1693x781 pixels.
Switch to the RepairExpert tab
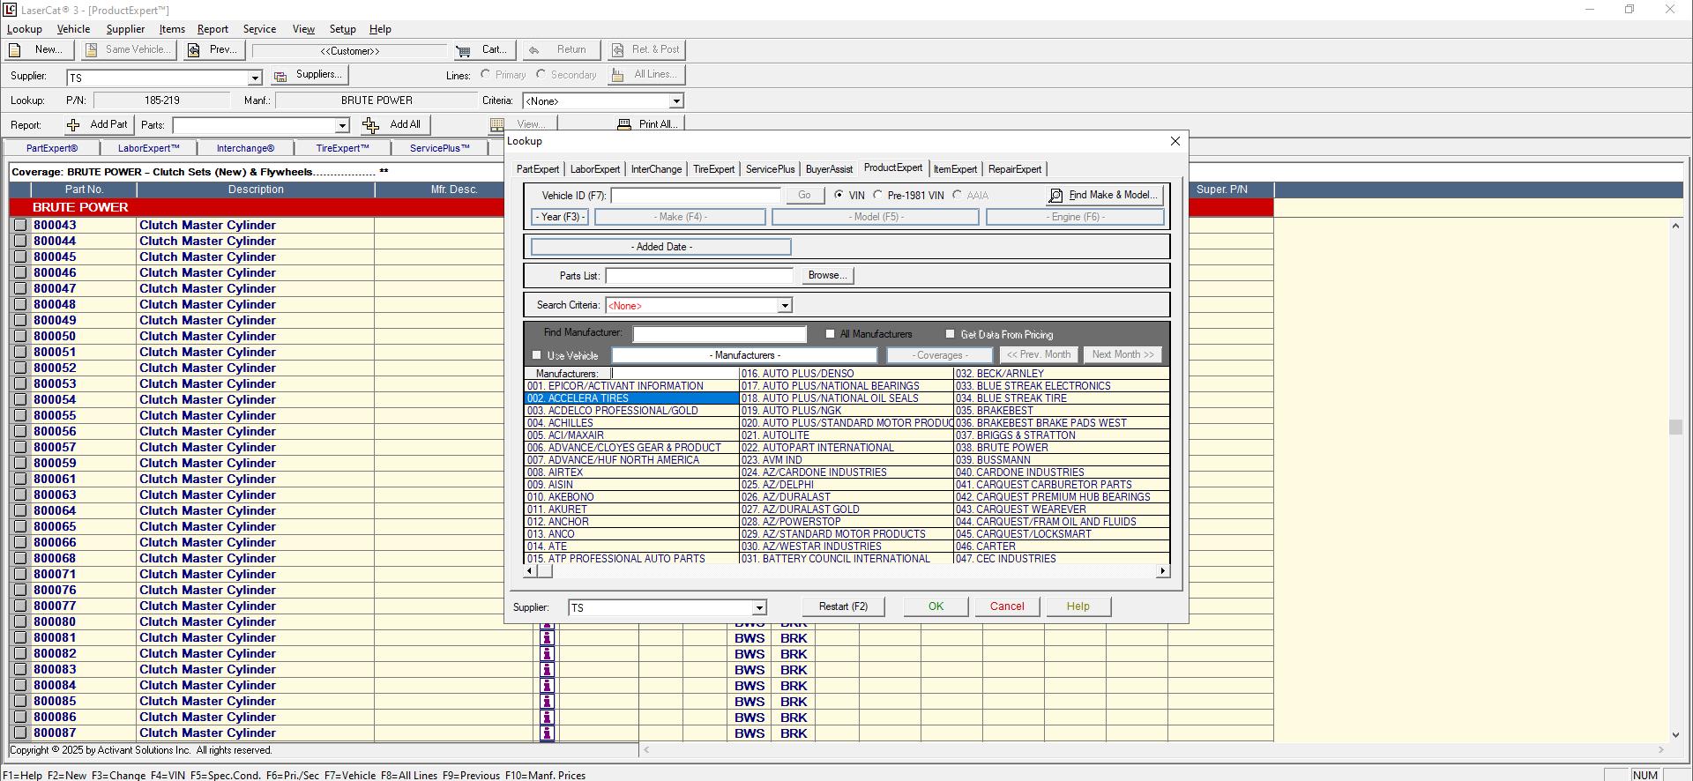(x=1014, y=169)
